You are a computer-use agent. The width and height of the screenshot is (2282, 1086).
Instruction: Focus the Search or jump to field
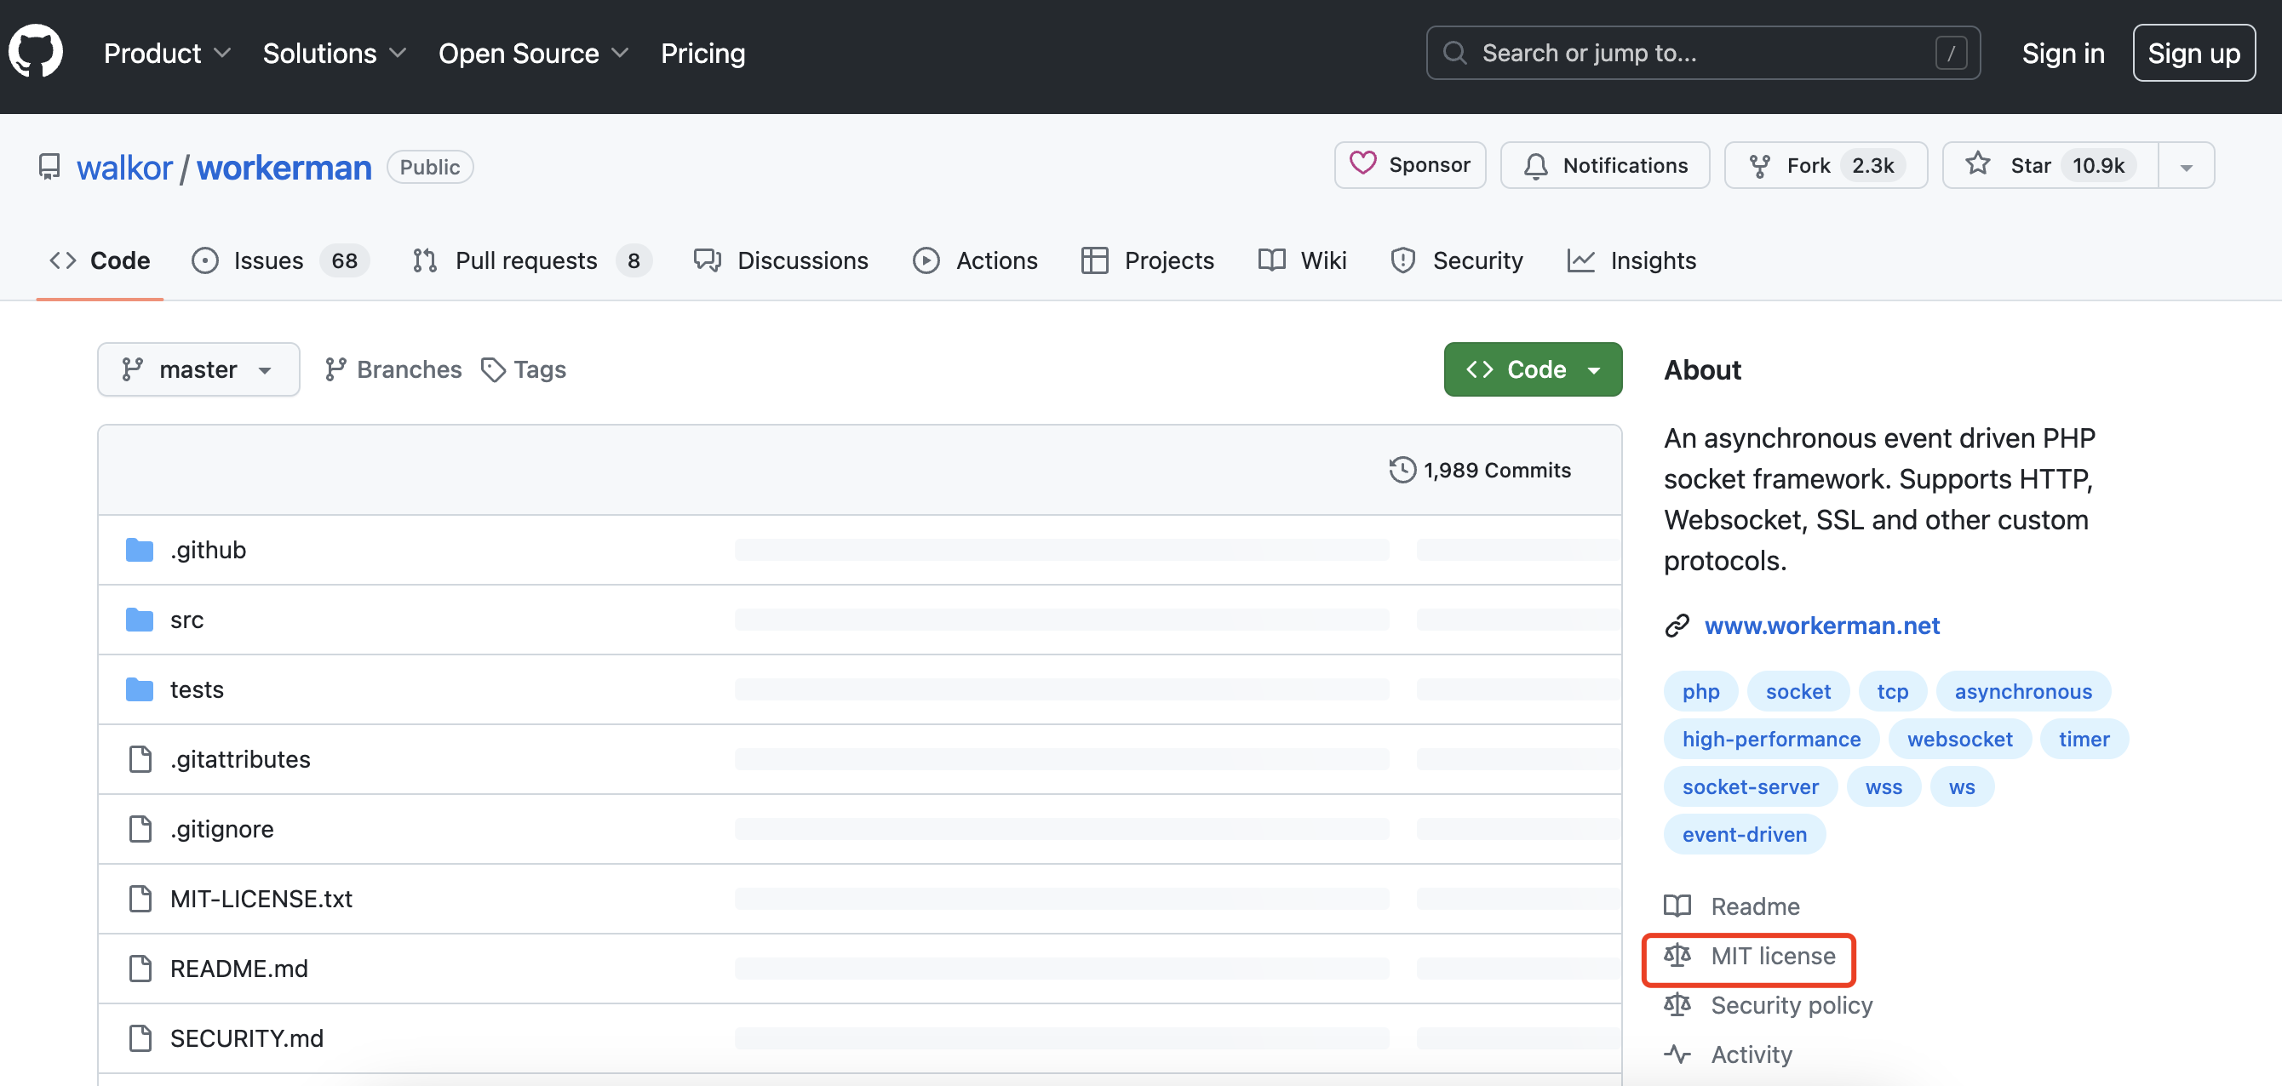1702,53
